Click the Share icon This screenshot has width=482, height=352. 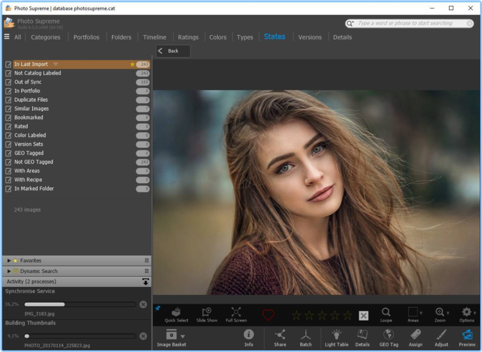(x=280, y=337)
